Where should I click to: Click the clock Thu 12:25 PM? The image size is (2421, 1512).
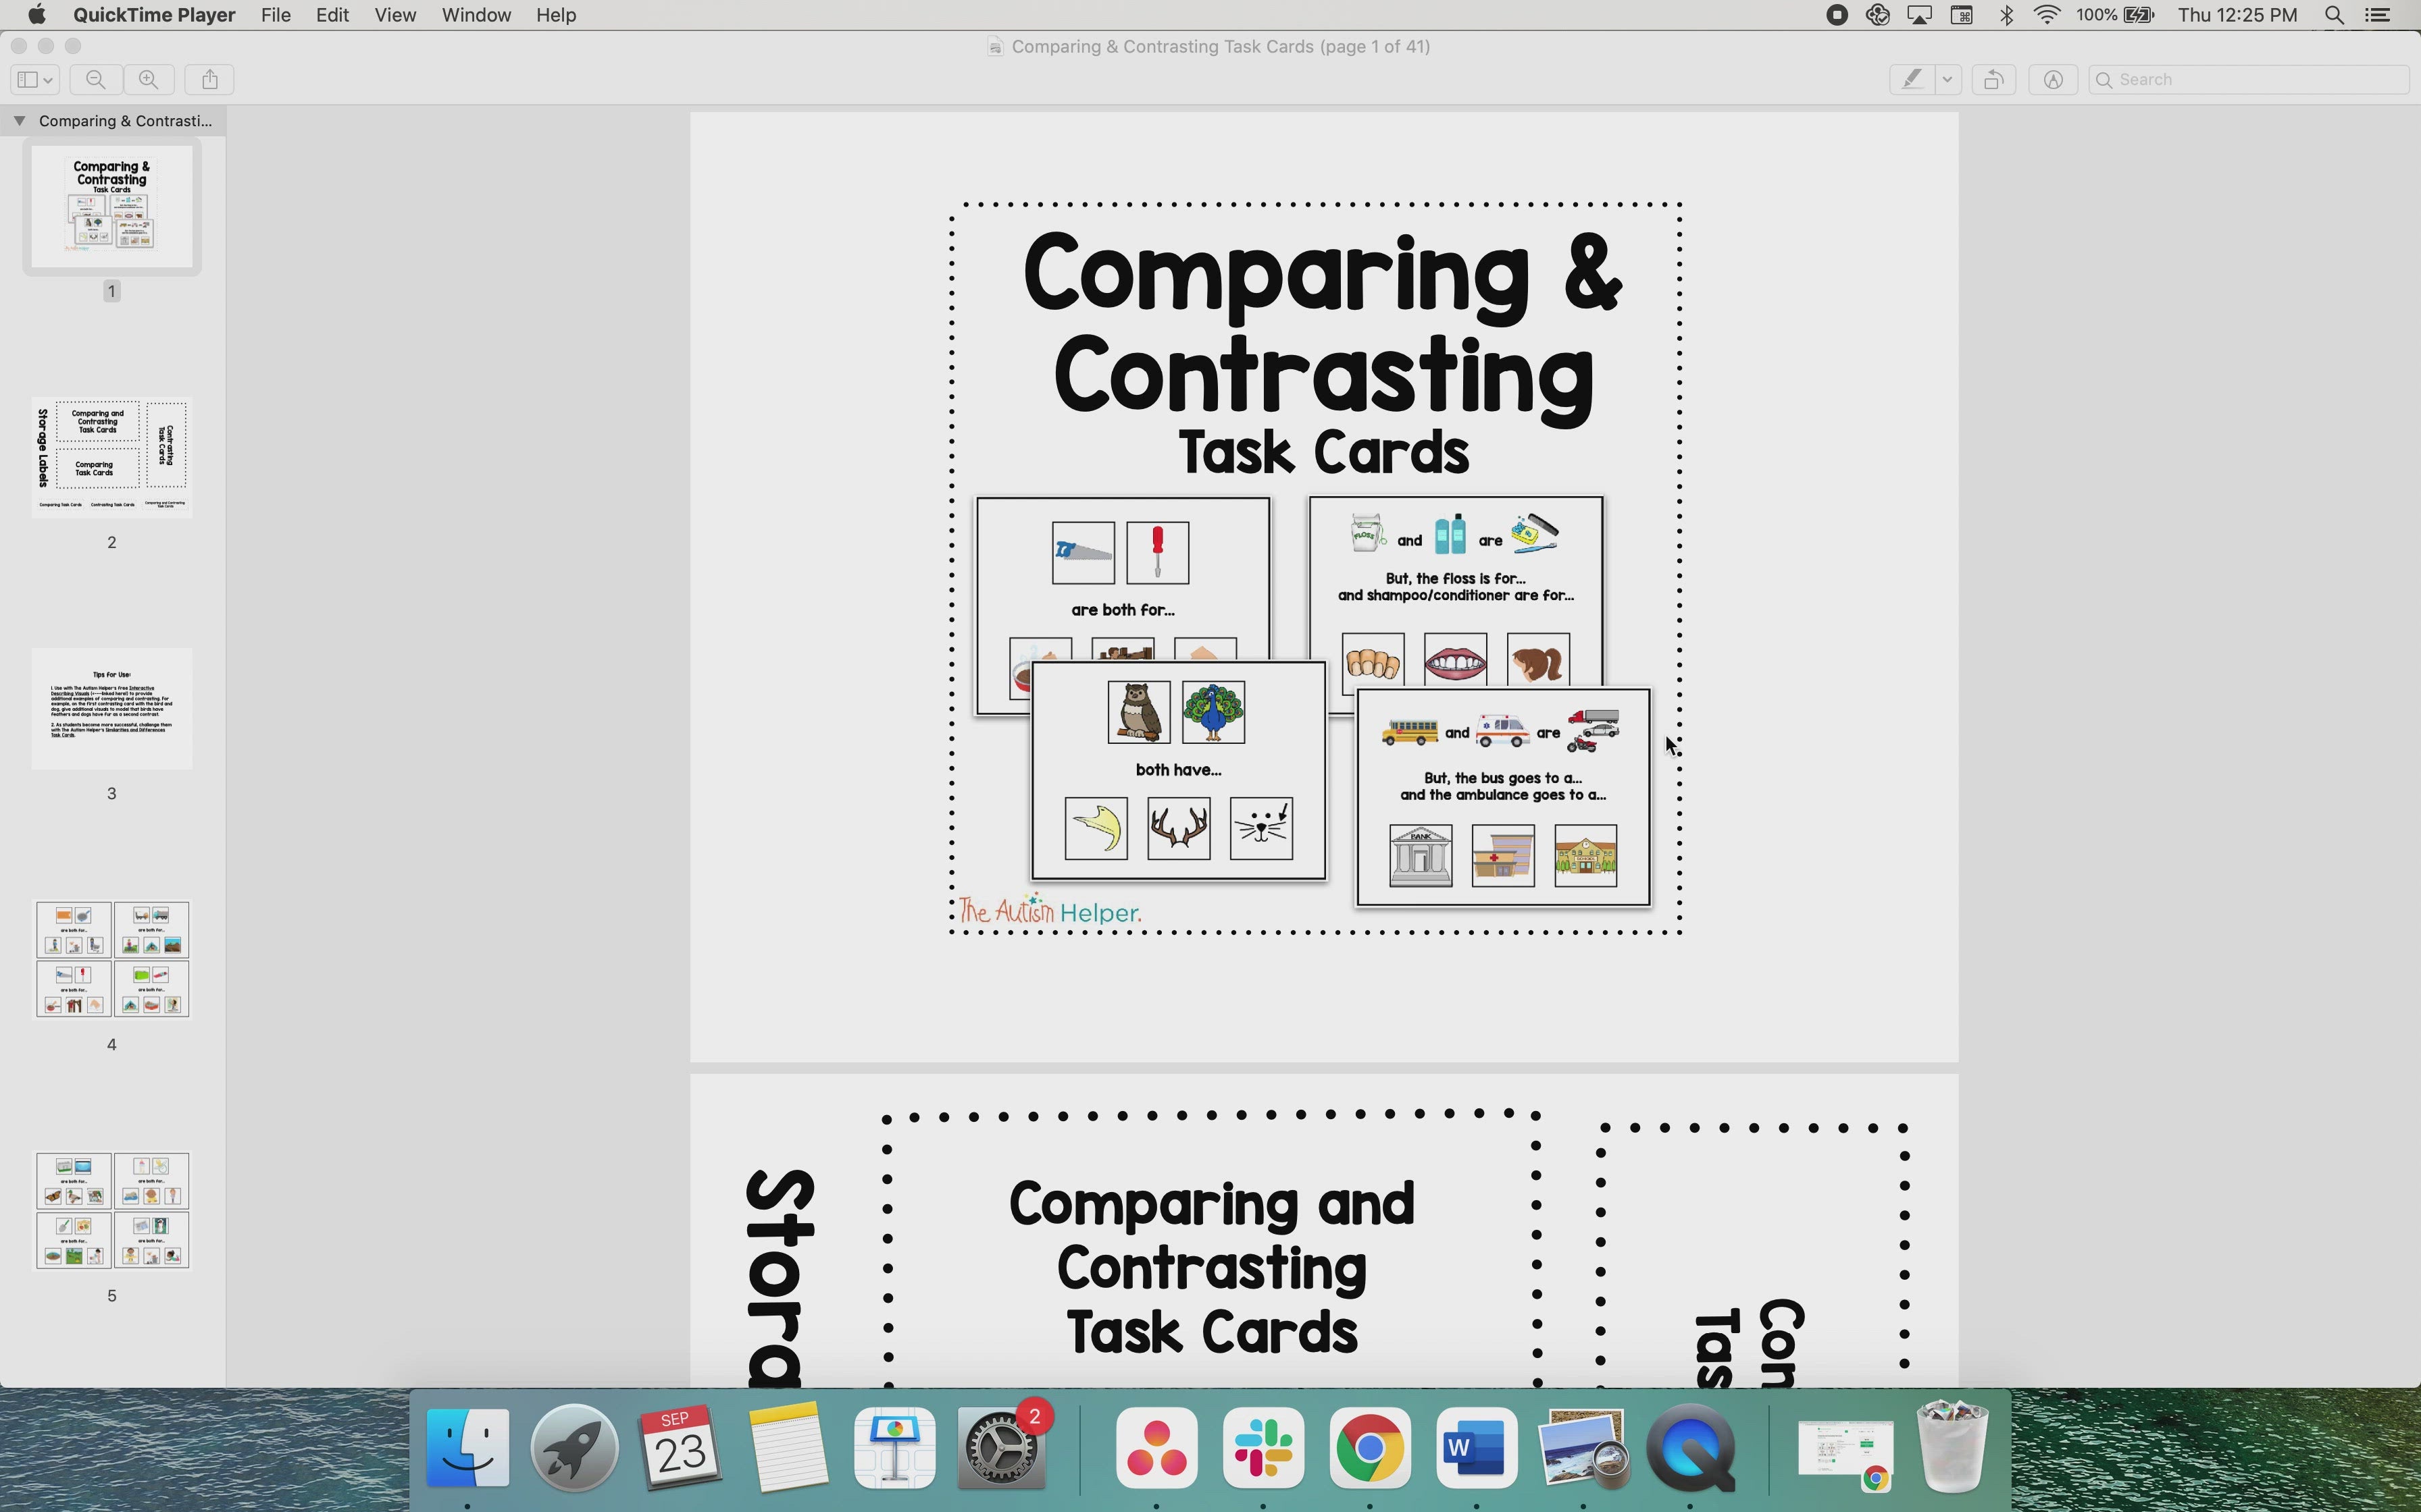click(x=2237, y=15)
